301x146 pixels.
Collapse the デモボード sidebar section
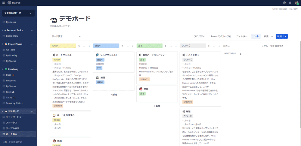(x=3, y=111)
